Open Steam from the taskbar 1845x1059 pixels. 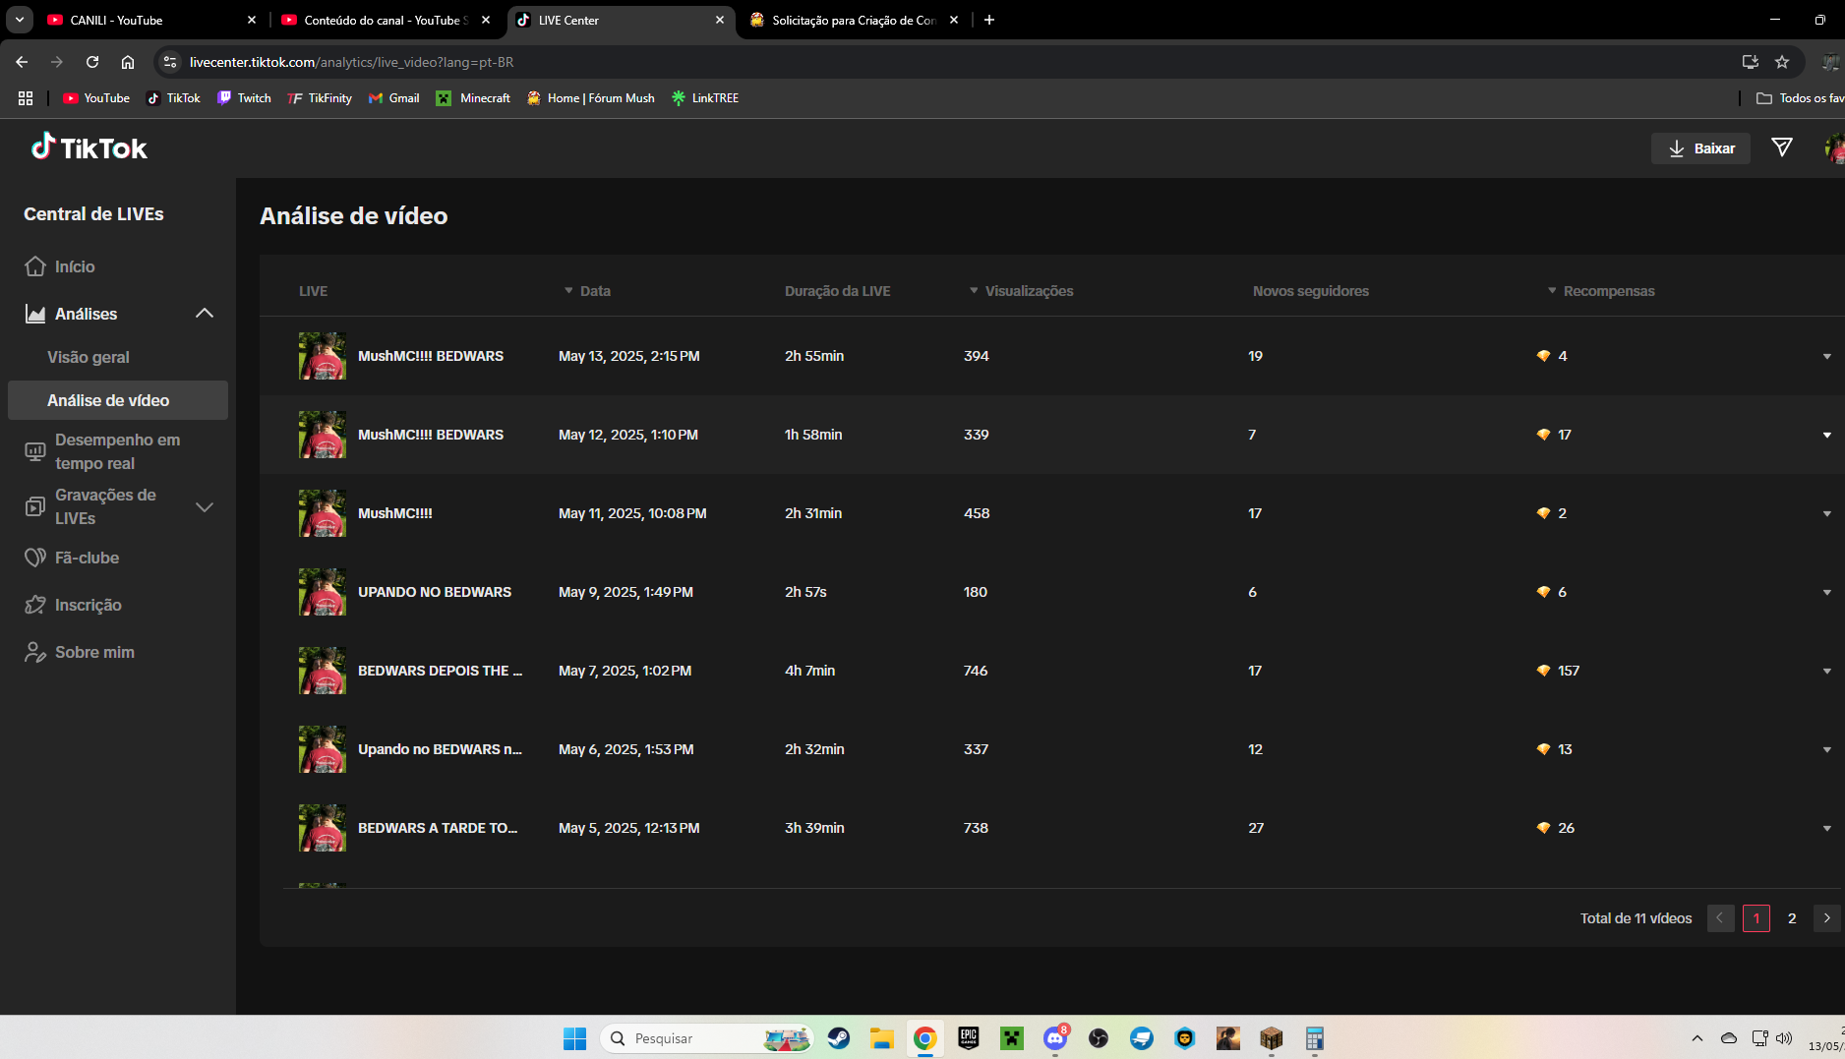[839, 1038]
